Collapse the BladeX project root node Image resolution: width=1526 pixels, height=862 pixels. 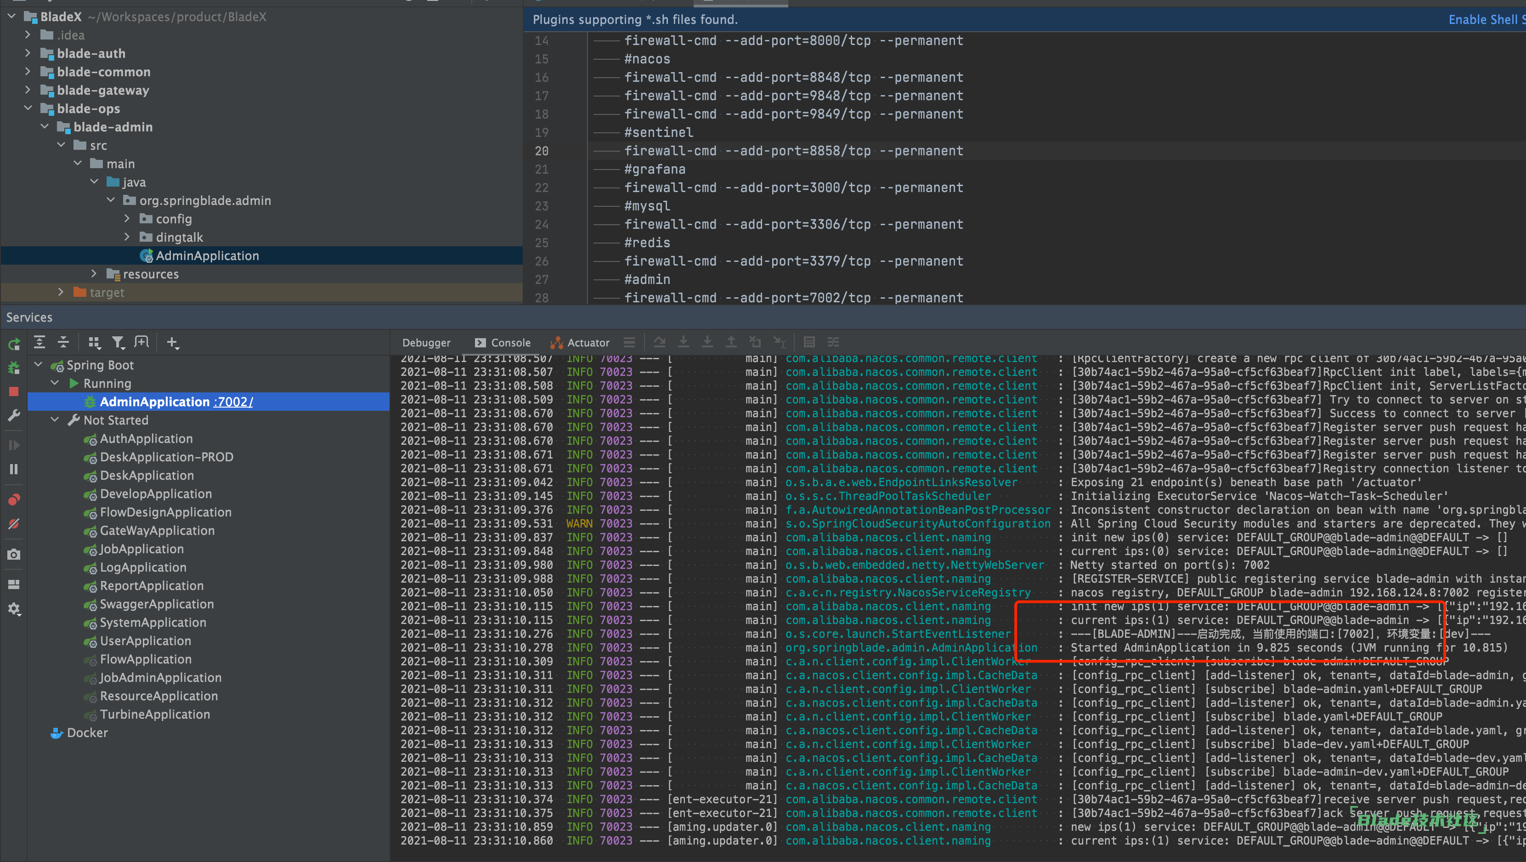[x=11, y=17]
